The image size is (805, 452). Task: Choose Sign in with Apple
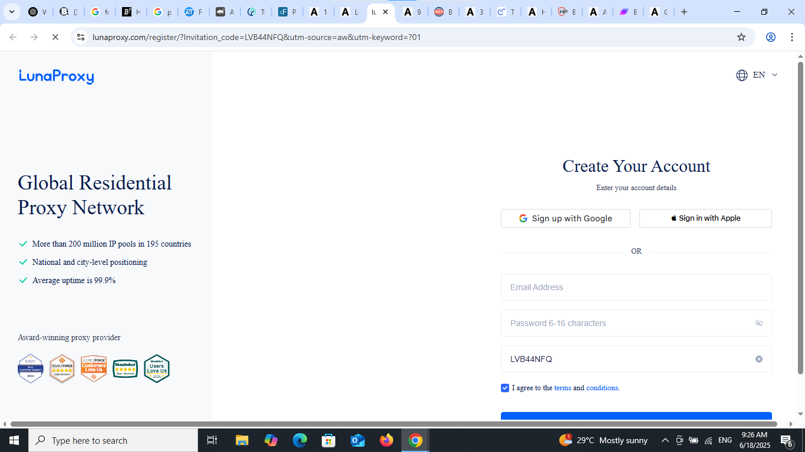click(x=705, y=218)
